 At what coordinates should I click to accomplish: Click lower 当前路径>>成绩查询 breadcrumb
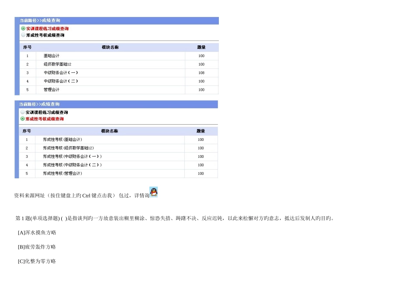coord(39,104)
